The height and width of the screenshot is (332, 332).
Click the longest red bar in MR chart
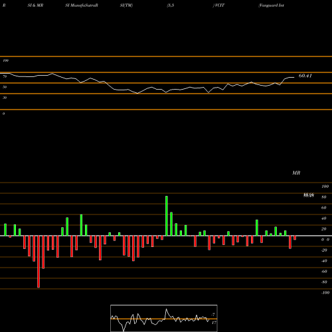[39, 262]
